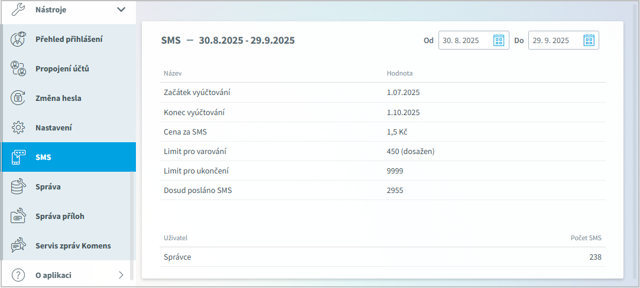Select Změna hesla in the sidebar

pos(59,98)
